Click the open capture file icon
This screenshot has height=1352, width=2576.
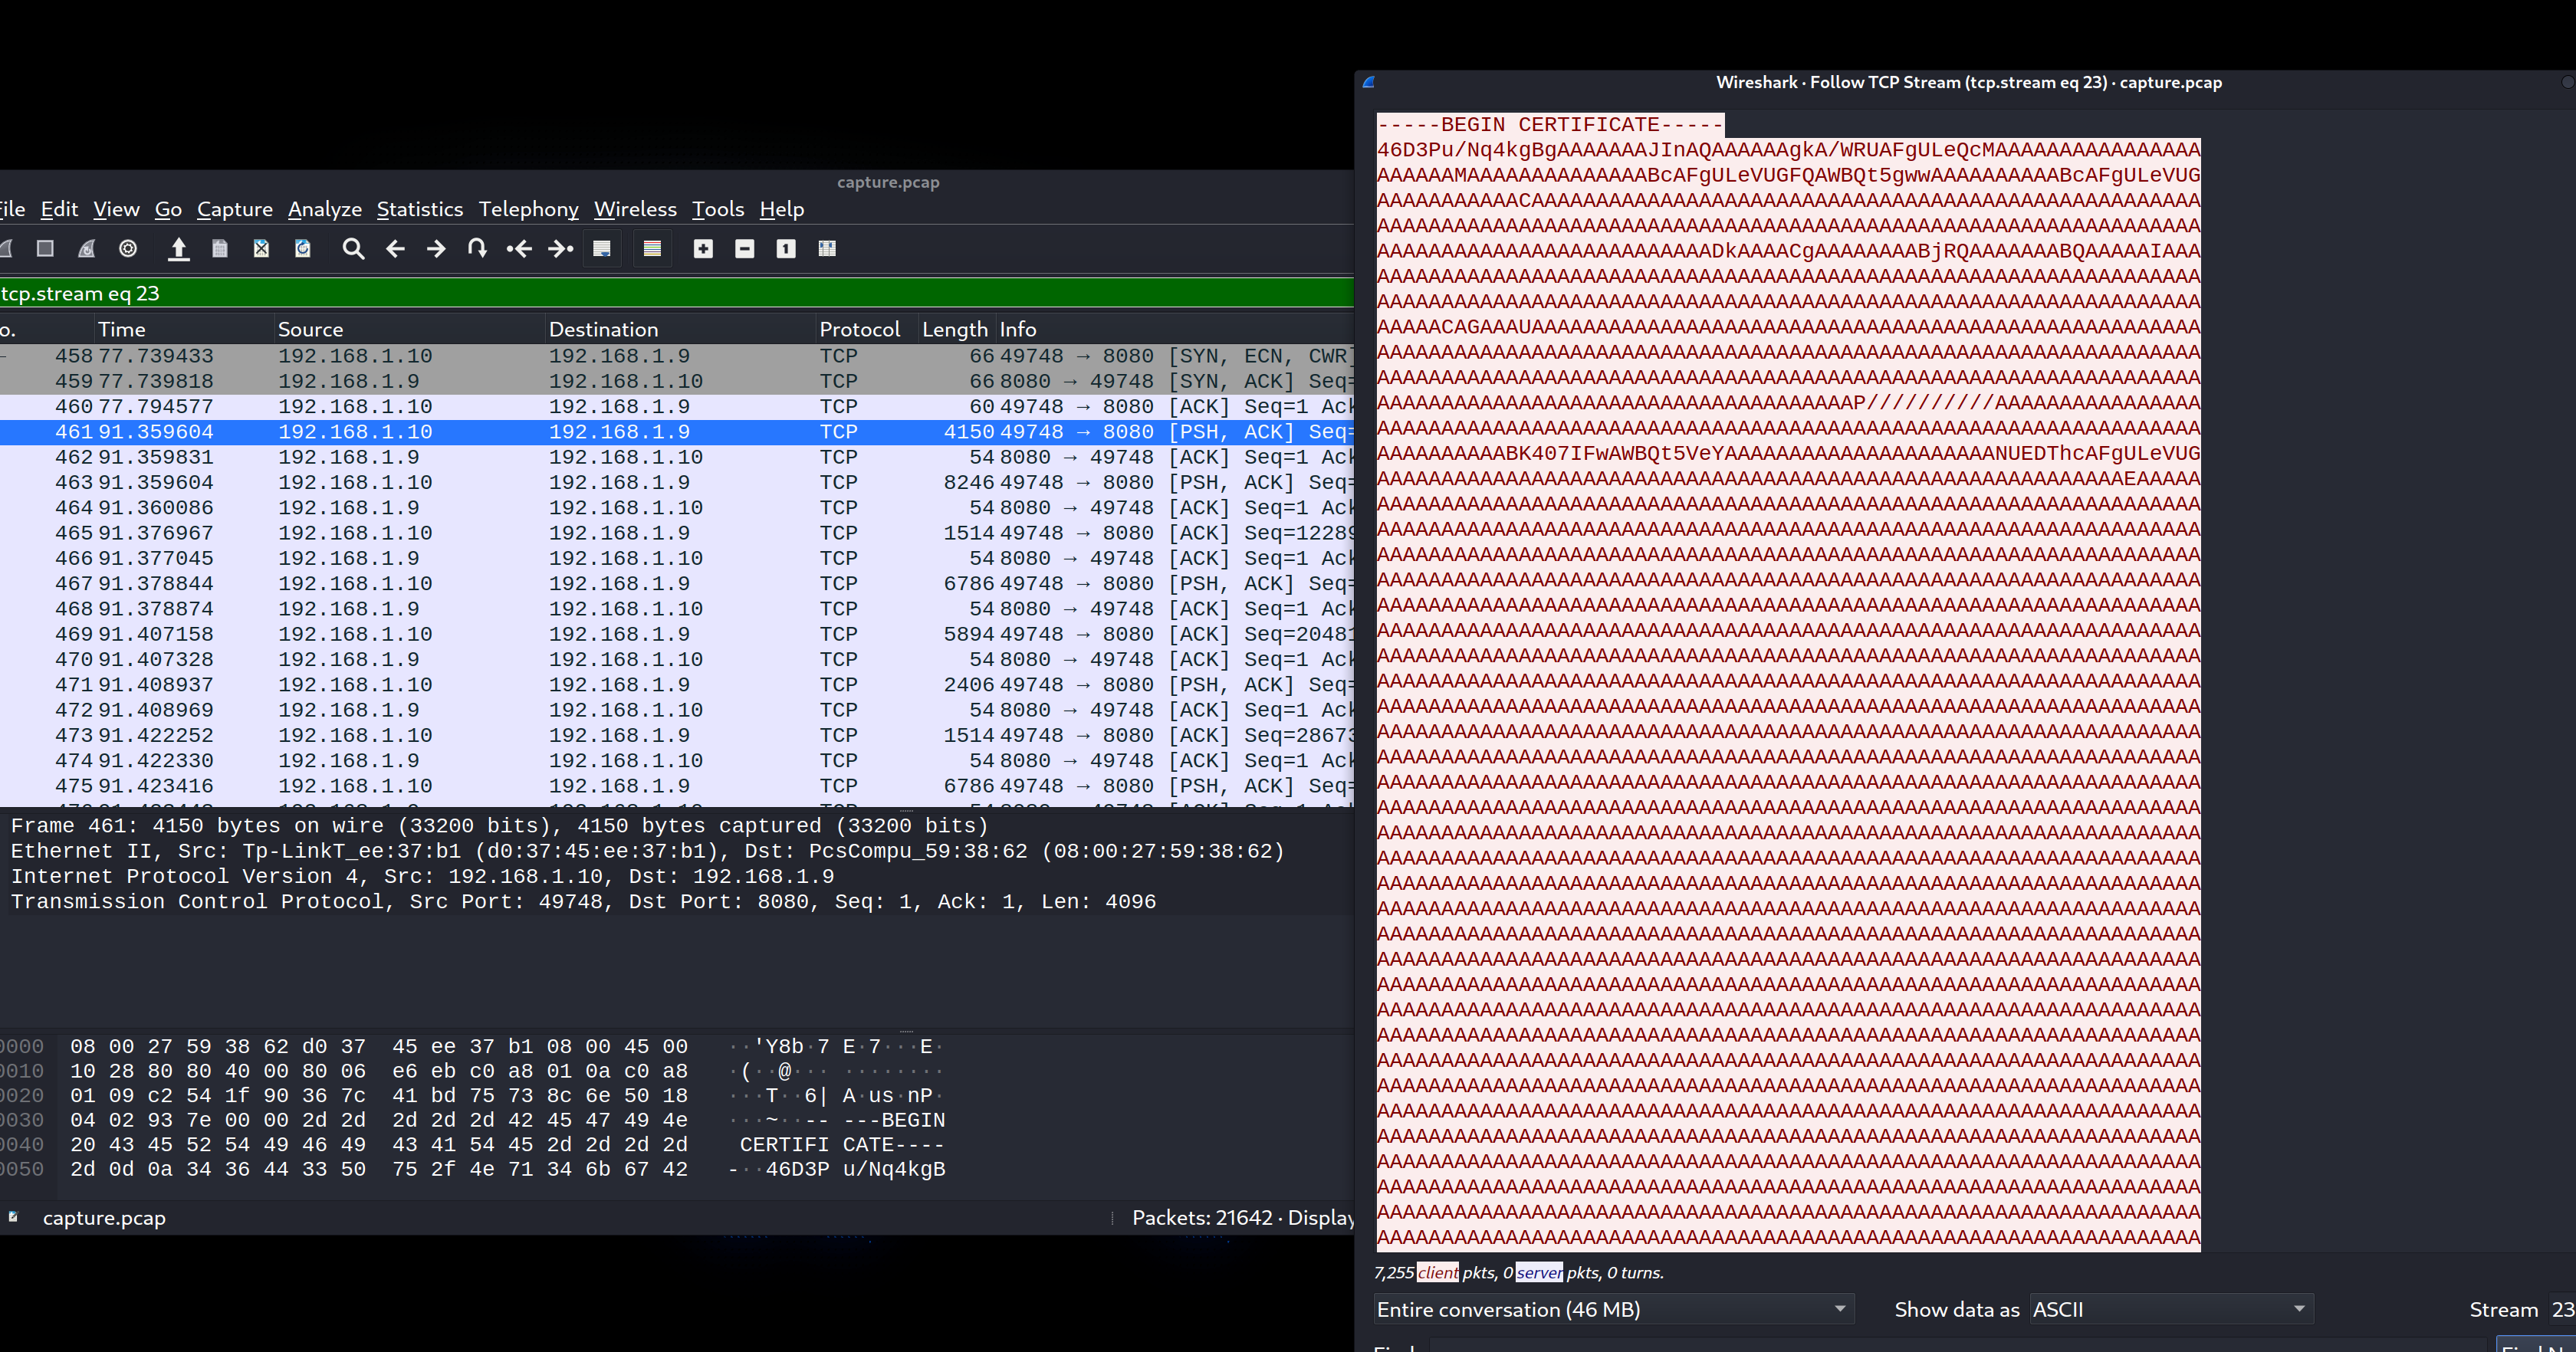pos(179,249)
